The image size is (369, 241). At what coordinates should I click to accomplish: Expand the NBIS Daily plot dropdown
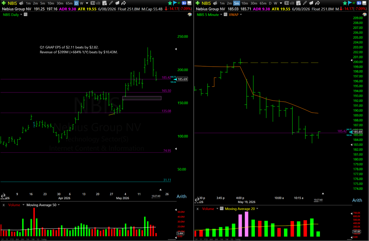pos(21,14)
